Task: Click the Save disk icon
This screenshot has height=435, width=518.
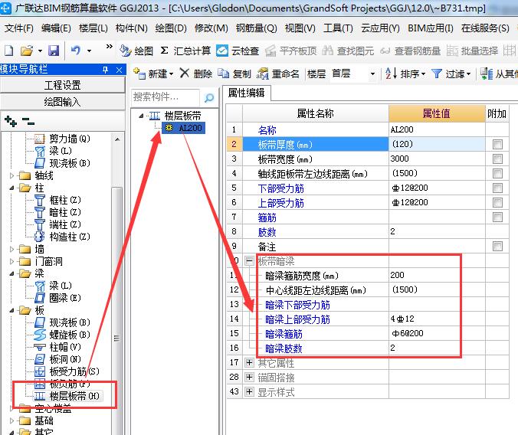Action: pos(54,51)
